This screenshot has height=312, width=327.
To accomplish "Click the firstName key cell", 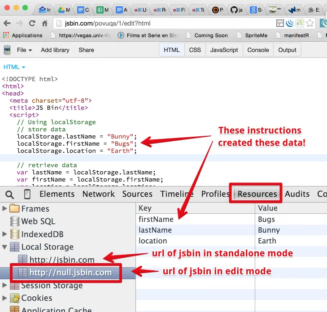I will coord(196,219).
